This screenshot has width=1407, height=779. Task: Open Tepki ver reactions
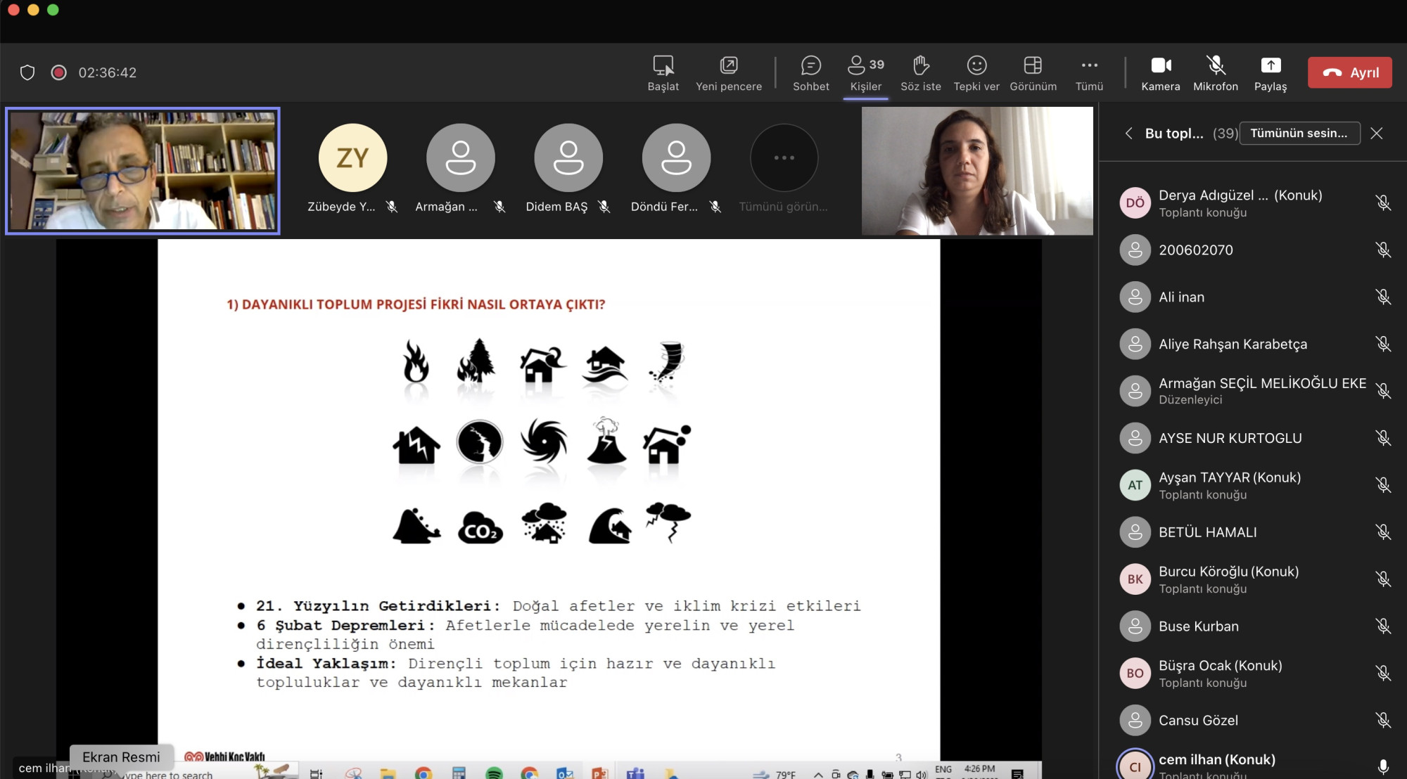tap(976, 73)
